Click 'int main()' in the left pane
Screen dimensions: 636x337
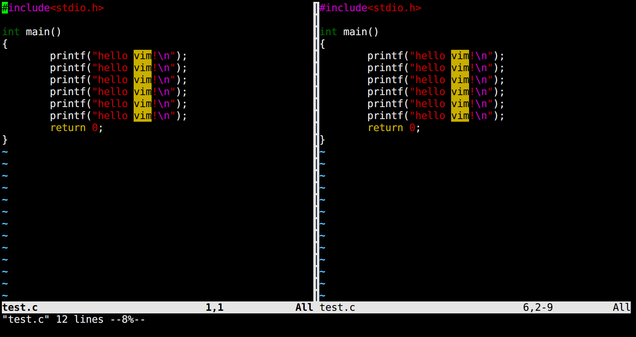[31, 32]
